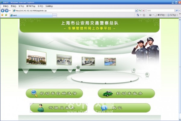
Task: Click the address bar URL field
Action: [x=74, y=11]
